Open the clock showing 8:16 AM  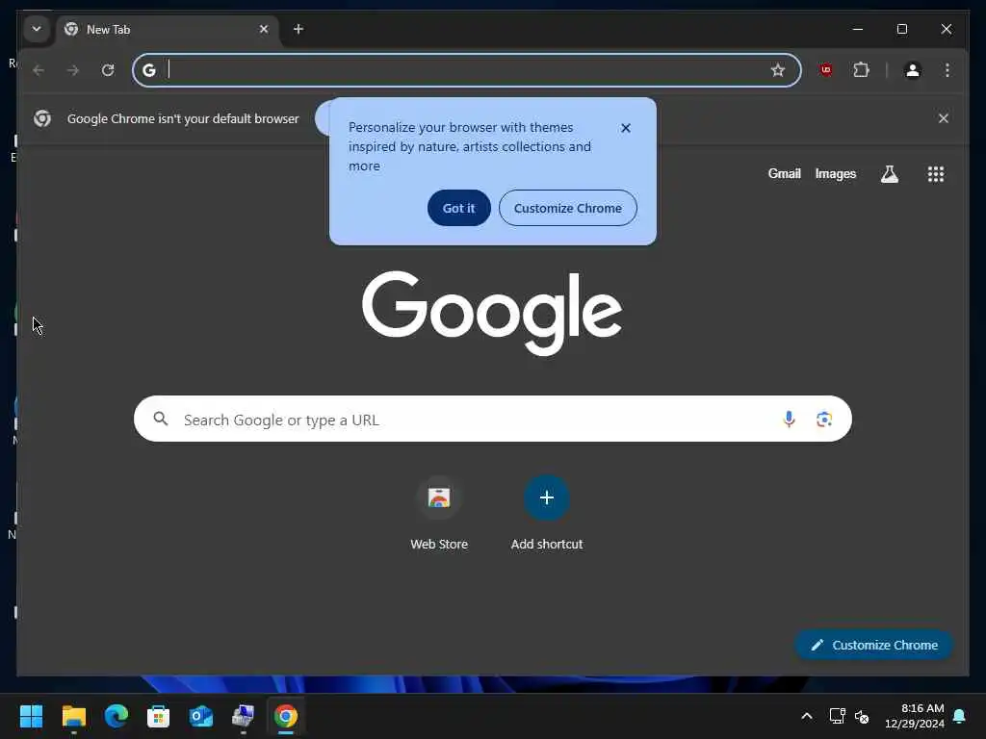tap(915, 716)
